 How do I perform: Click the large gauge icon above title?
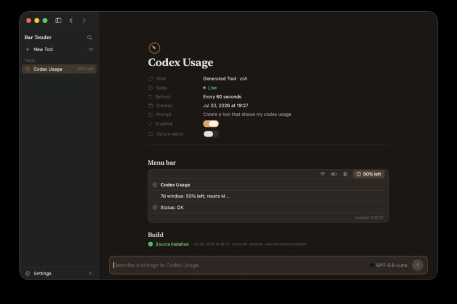154,48
